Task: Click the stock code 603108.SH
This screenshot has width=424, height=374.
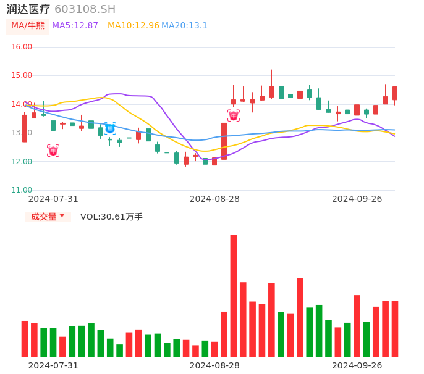Action: (x=85, y=9)
